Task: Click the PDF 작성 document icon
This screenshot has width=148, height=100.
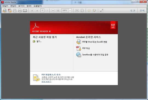Action: coord(79,48)
